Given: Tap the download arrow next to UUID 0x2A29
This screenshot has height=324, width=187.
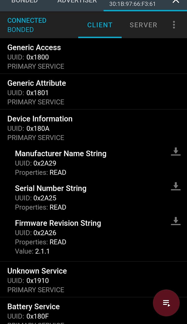Looking at the screenshot, I should pyautogui.click(x=176, y=151).
